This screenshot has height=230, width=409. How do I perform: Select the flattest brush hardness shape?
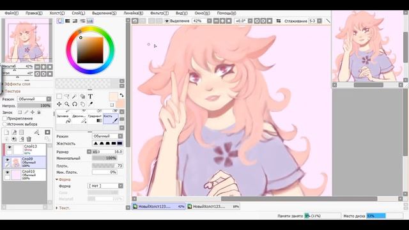pyautogui.click(x=120, y=143)
